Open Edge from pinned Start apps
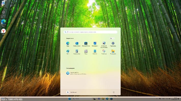Viewport: 181px width, 101px height. [x=68, y=44]
